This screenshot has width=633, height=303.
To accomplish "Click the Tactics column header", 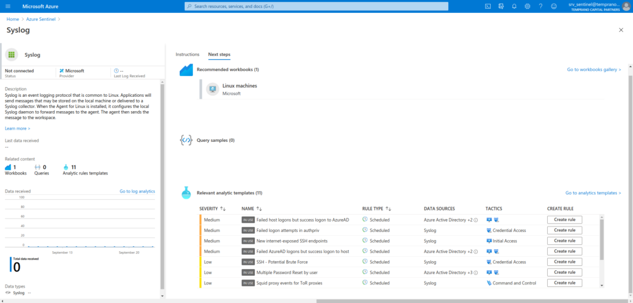I will point(494,209).
